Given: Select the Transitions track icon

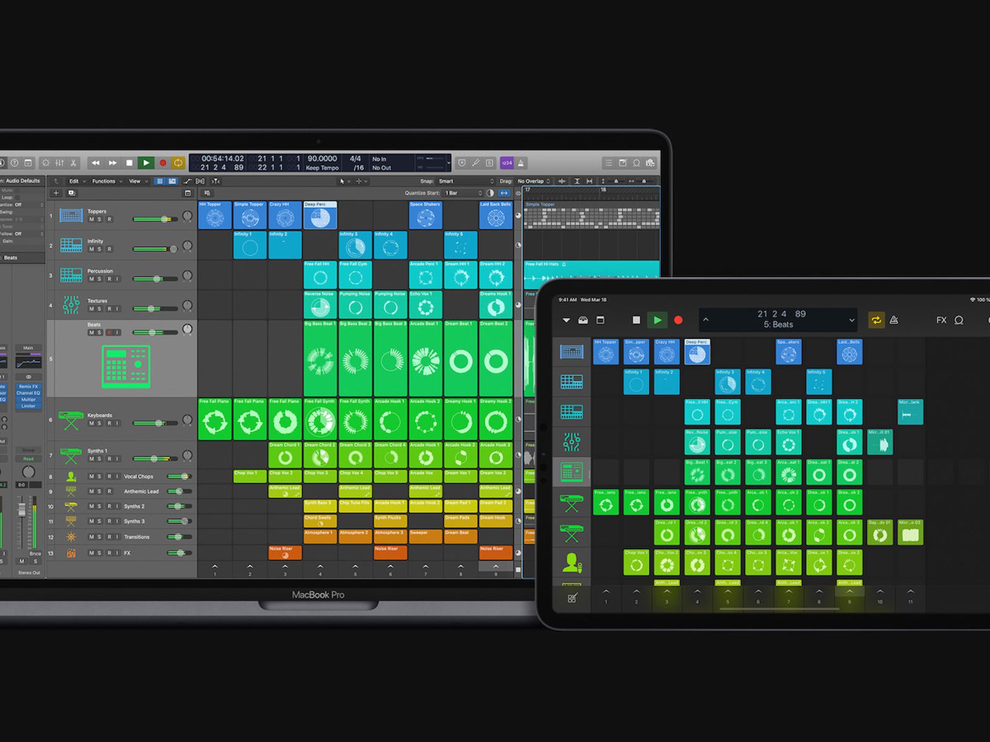Looking at the screenshot, I should [71, 537].
